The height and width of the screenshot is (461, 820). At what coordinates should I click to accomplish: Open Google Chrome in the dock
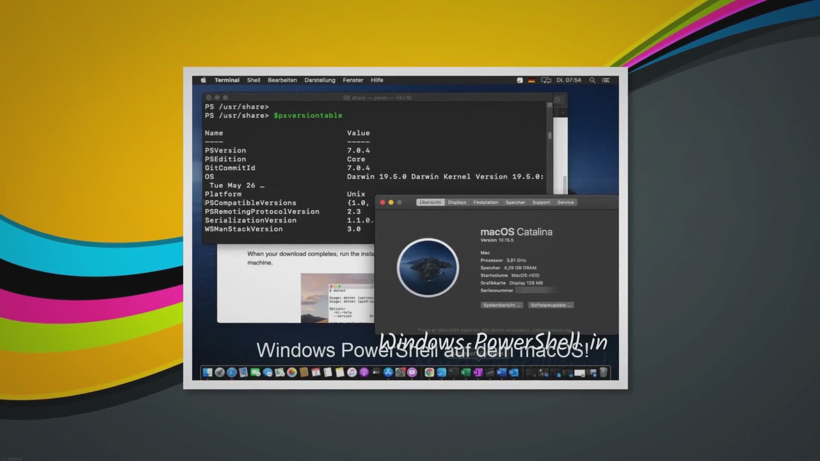pyautogui.click(x=429, y=373)
